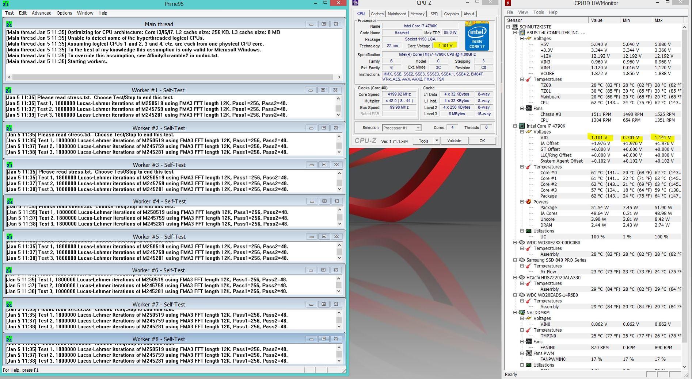
Task: Click the Core Voltage 1.101 V field in CPU-Z
Action: click(445, 46)
